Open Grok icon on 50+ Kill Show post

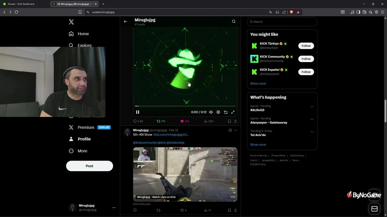click(x=230, y=130)
